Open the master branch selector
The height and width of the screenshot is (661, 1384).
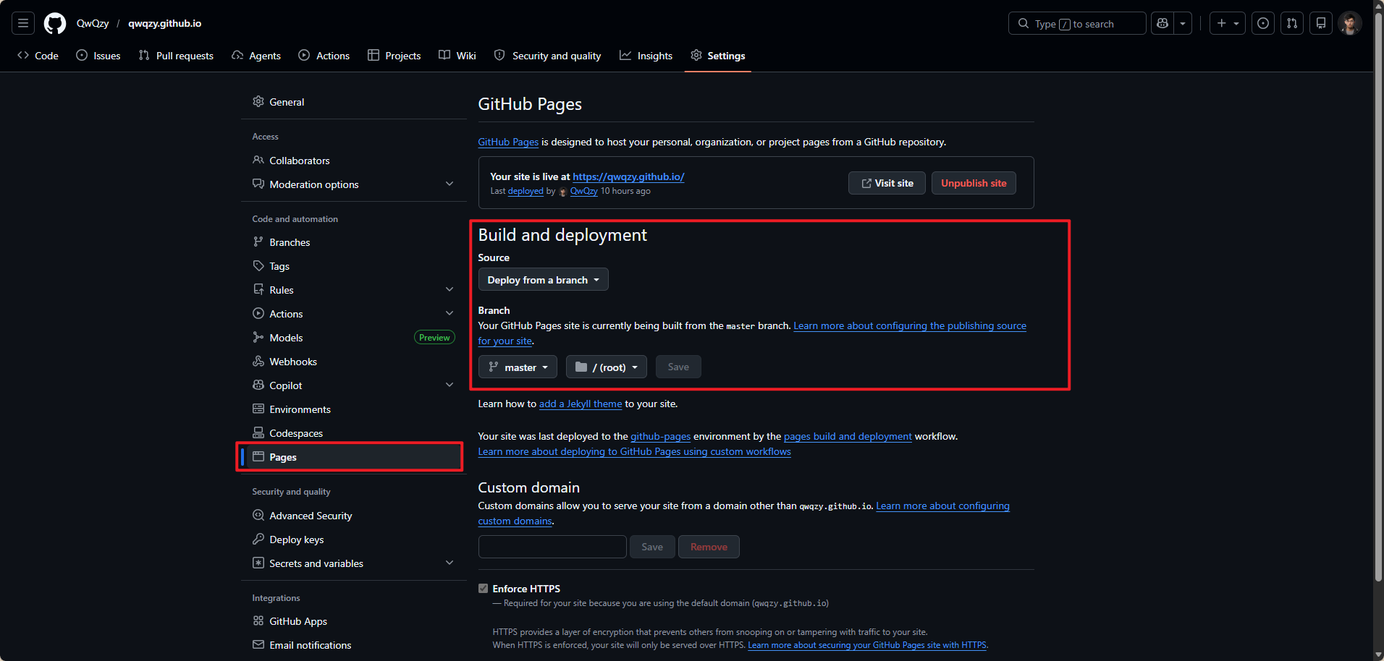click(518, 367)
